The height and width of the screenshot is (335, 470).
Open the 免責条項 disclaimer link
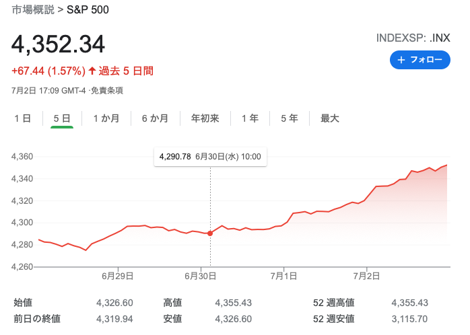(106, 90)
